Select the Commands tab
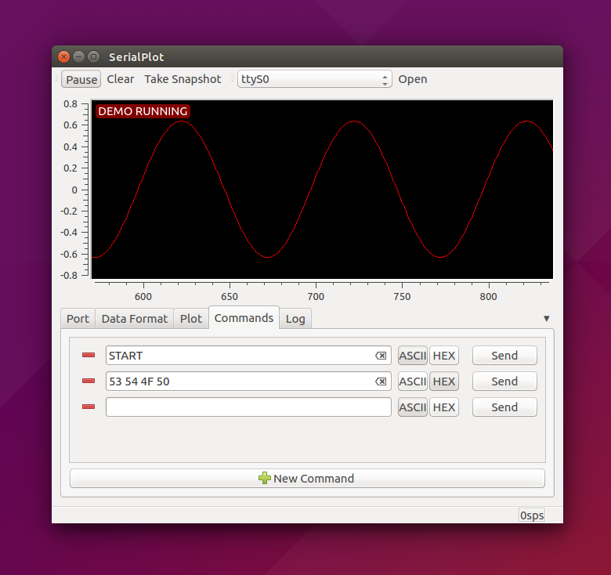 [244, 318]
